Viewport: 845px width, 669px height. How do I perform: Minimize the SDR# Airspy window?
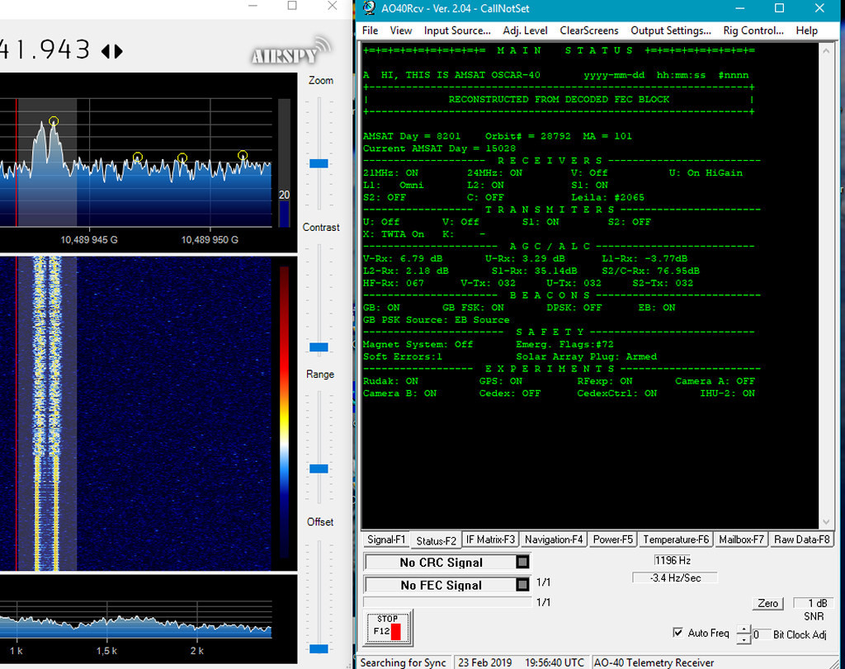pos(253,6)
